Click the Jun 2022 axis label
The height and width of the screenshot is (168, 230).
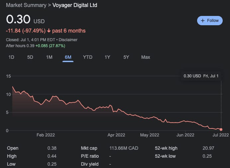[x=185, y=135]
